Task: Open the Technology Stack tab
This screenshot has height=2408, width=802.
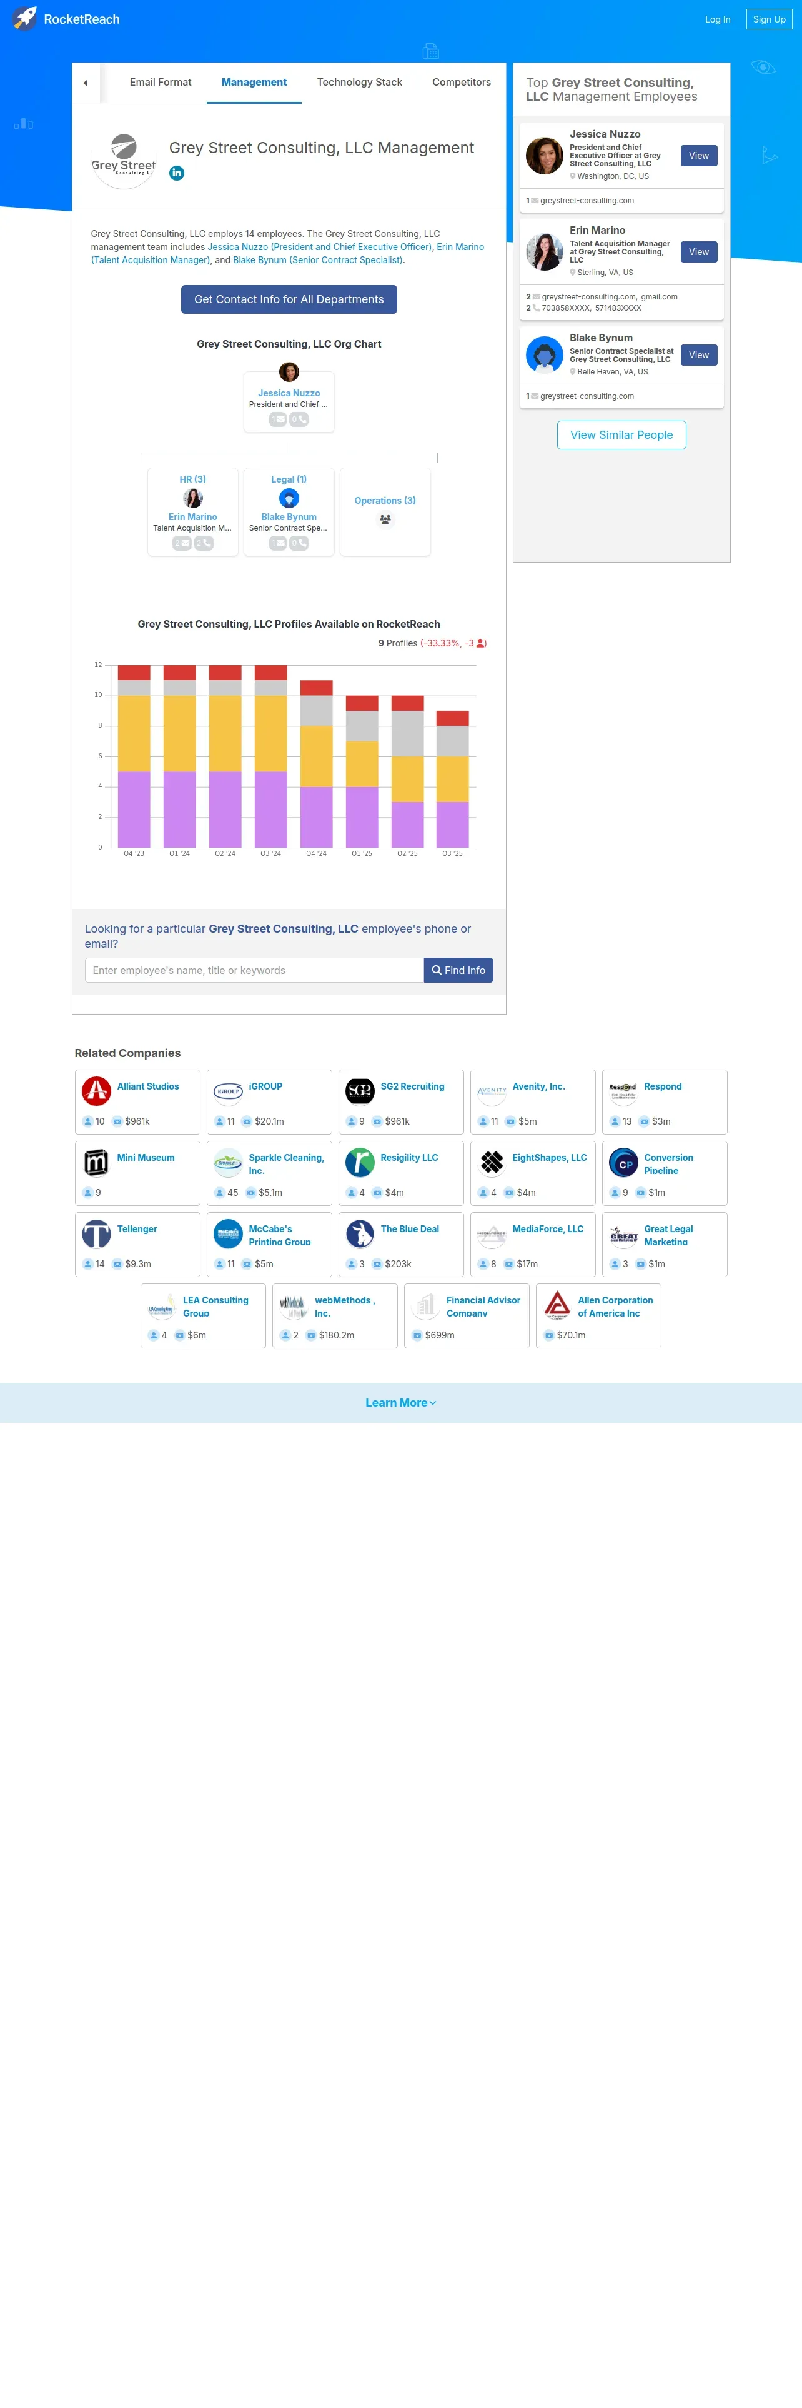Action: tap(359, 83)
